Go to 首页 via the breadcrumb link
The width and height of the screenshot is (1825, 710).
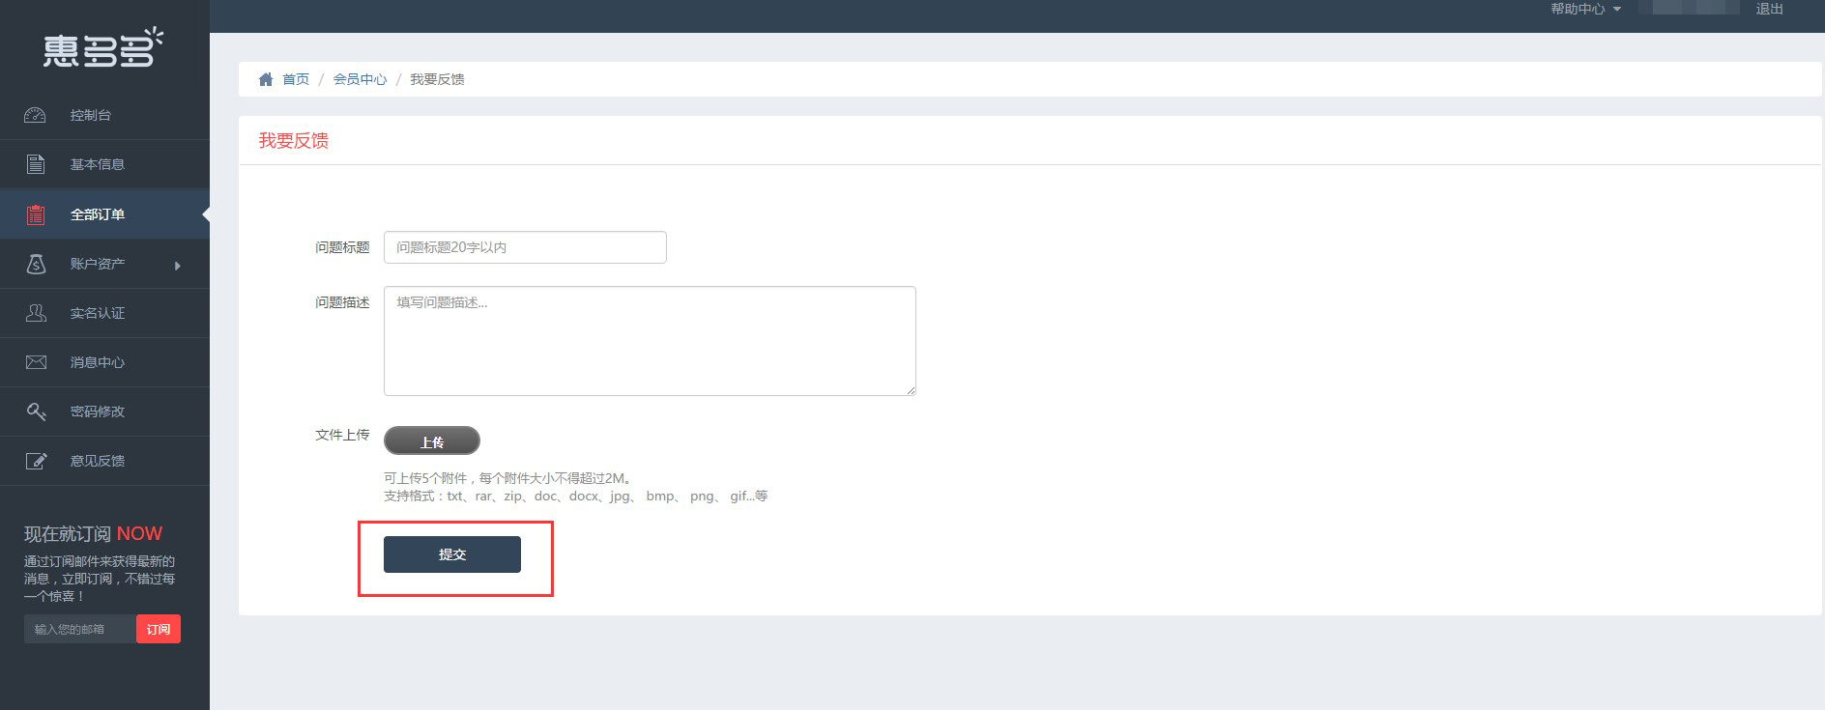(296, 79)
